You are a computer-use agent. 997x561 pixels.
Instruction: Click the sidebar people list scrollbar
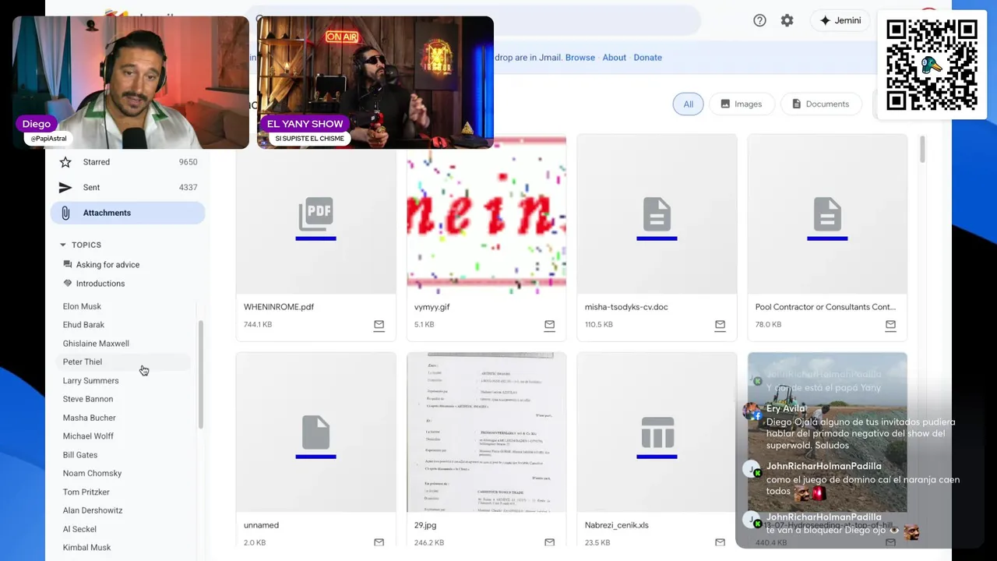click(201, 374)
